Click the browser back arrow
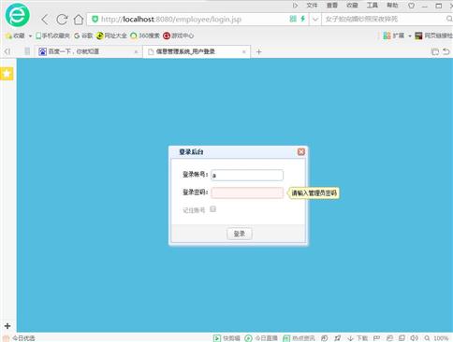This screenshot has height=342, width=453. pyautogui.click(x=45, y=20)
